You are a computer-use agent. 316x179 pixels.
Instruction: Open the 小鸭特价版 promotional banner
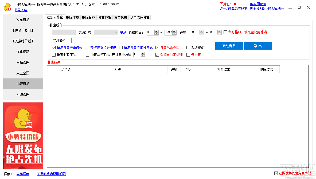pyautogui.click(x=23, y=136)
